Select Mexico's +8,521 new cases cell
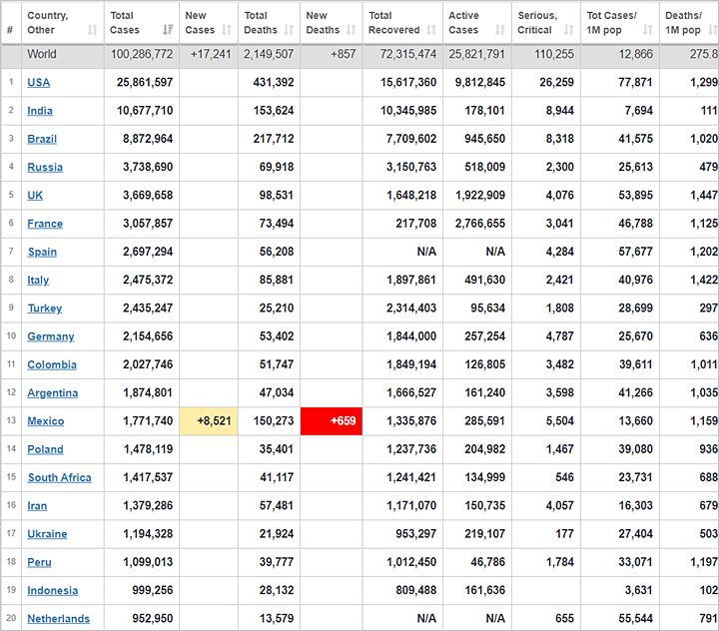719x631 pixels. click(209, 421)
